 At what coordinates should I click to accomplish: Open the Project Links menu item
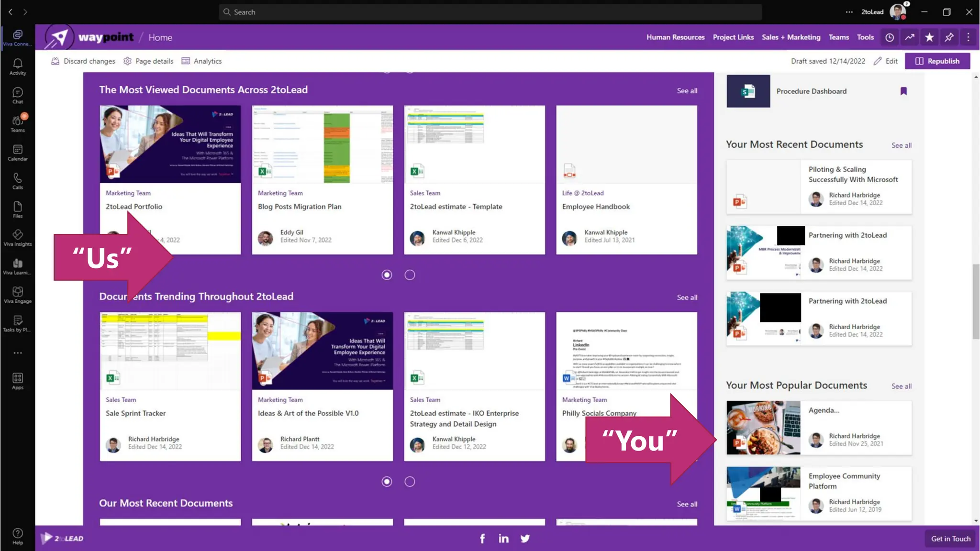(733, 37)
